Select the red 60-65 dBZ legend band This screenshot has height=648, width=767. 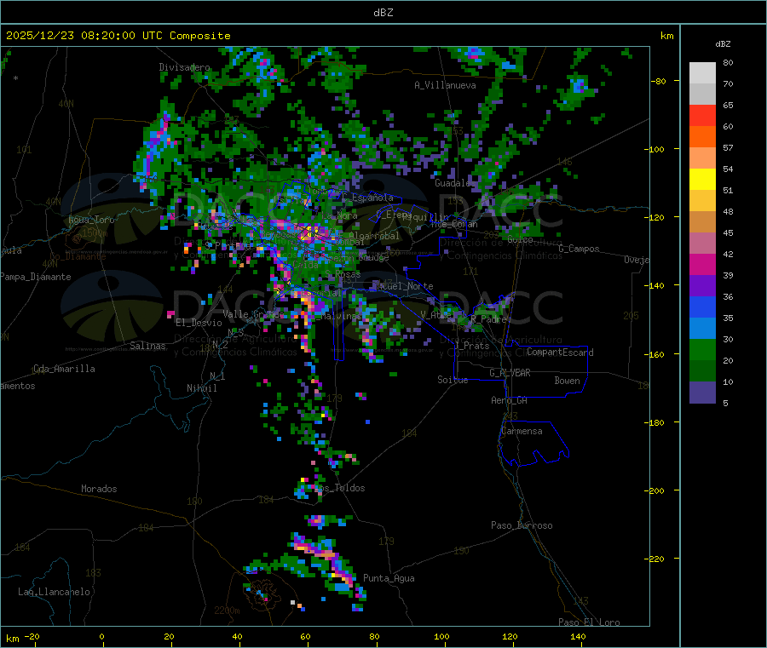[x=702, y=116]
